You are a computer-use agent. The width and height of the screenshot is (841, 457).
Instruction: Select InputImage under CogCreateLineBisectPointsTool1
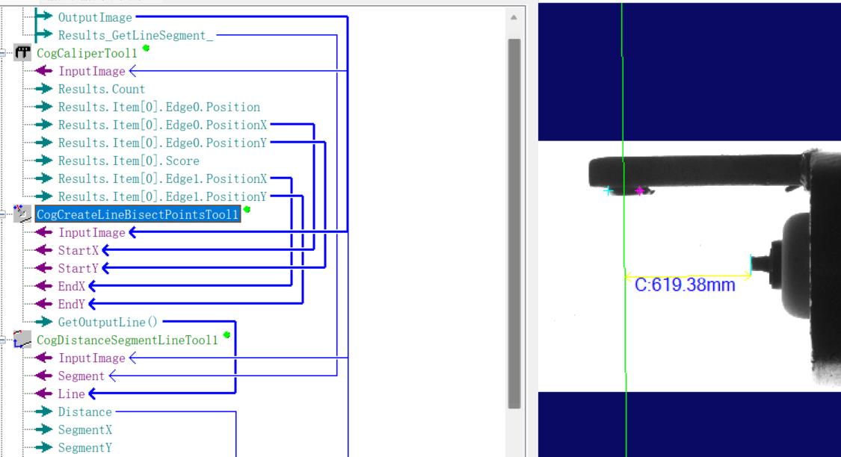(x=92, y=232)
